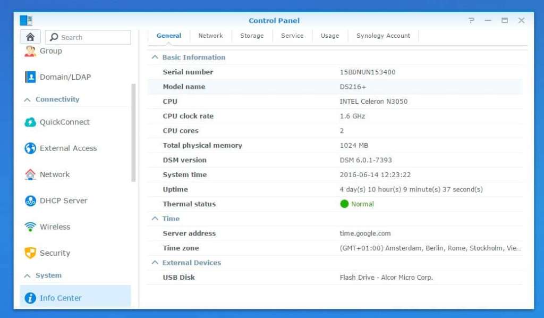Viewport: 544px width, 318px height.
Task: Collapse the Time section
Action: tap(155, 219)
